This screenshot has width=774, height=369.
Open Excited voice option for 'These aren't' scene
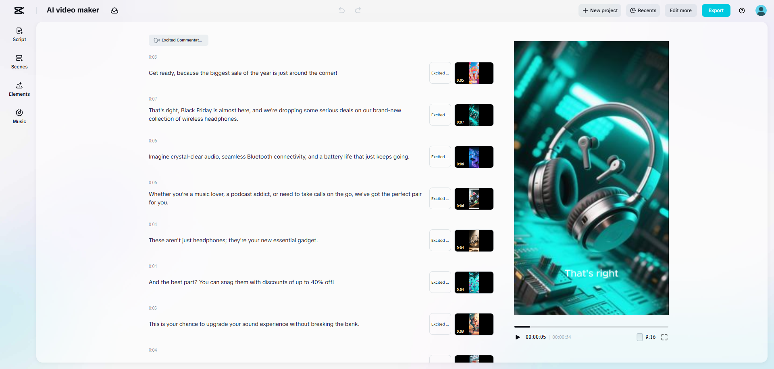[440, 241]
